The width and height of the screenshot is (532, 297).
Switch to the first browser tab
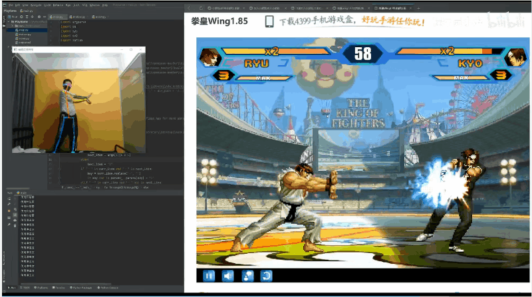tap(226, 8)
